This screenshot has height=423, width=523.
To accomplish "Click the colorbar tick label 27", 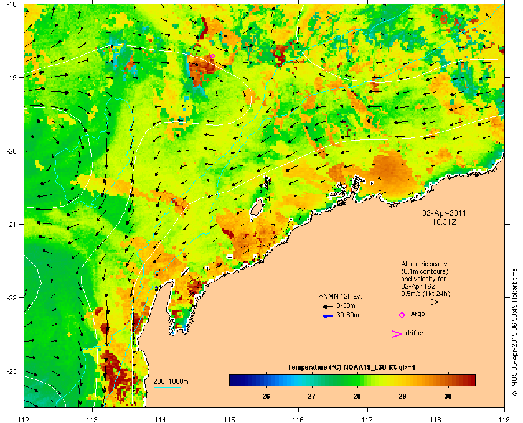I will coord(311,396).
